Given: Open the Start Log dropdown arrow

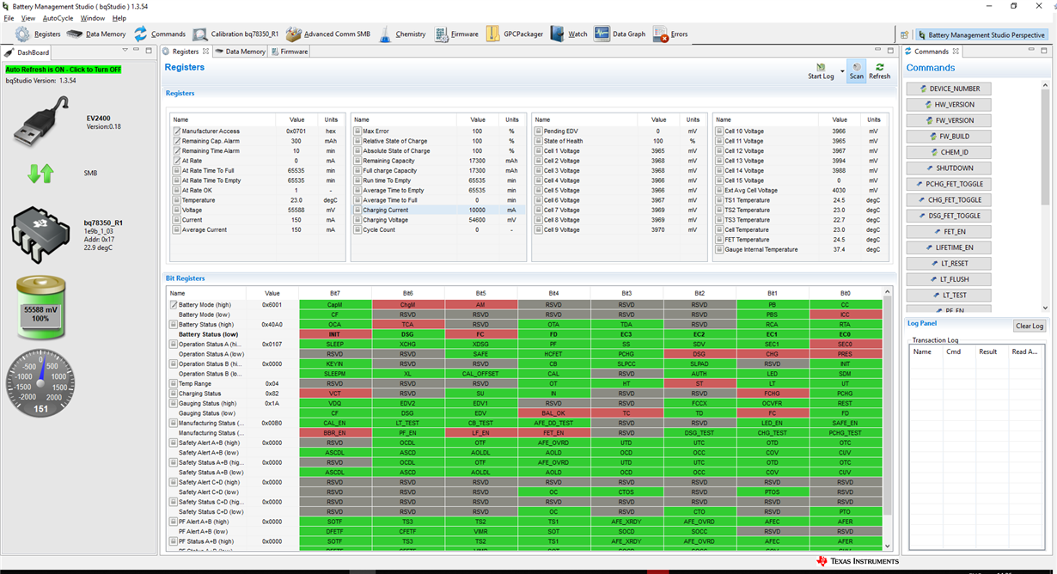Looking at the screenshot, I should coord(841,70).
